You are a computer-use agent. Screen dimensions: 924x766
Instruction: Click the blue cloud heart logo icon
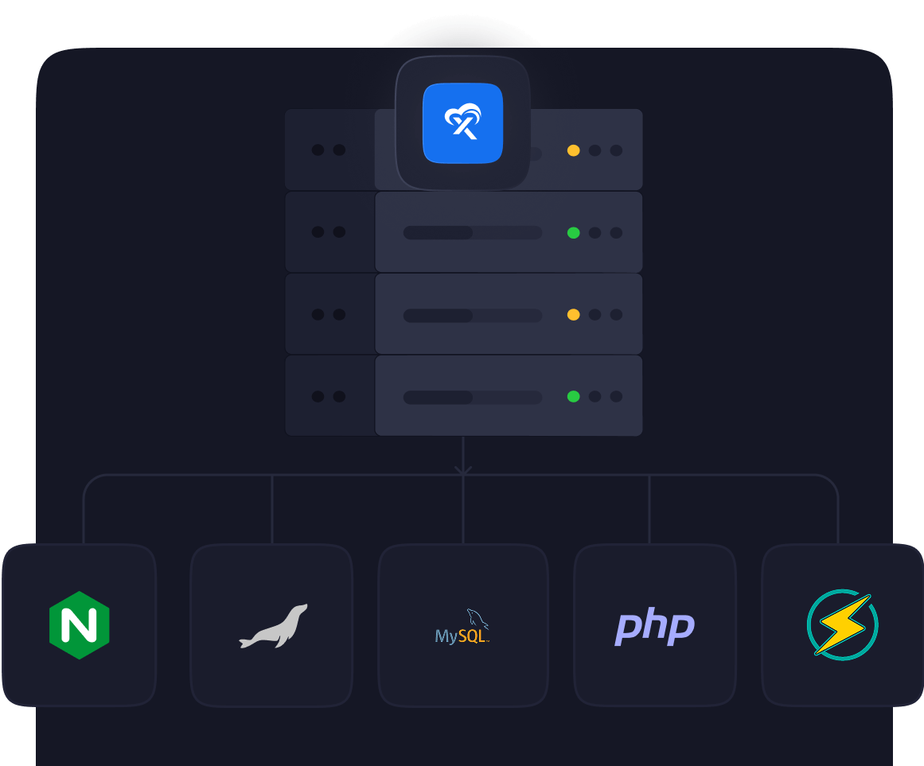coord(462,123)
